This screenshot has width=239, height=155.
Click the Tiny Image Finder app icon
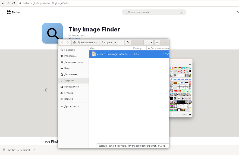[52, 33]
